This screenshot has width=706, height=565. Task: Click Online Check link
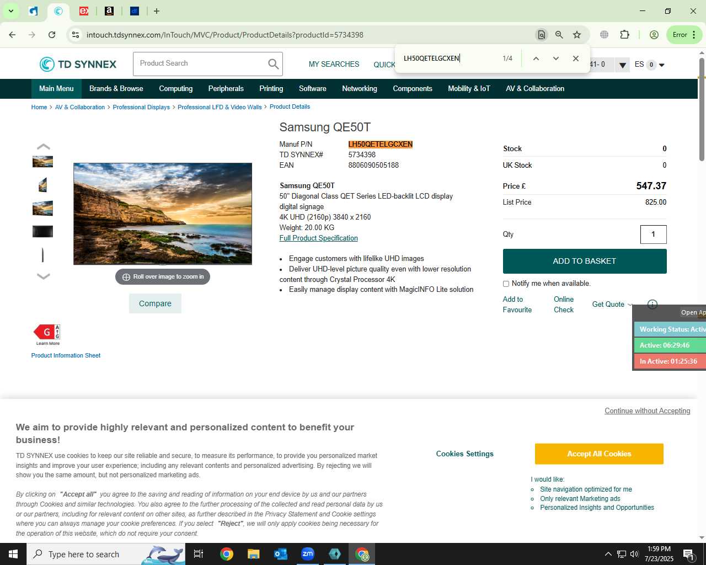pyautogui.click(x=564, y=305)
